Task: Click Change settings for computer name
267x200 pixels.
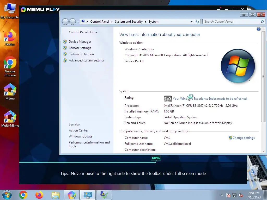Action: (244, 138)
